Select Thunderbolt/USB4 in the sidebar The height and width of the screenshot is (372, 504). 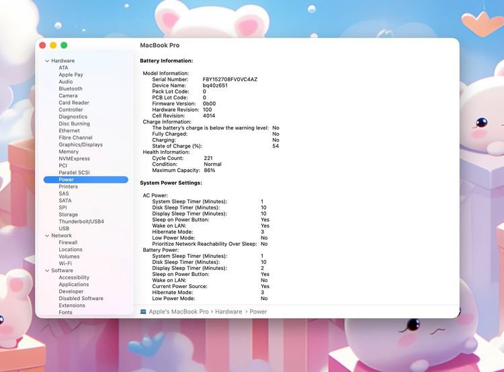pyautogui.click(x=81, y=222)
